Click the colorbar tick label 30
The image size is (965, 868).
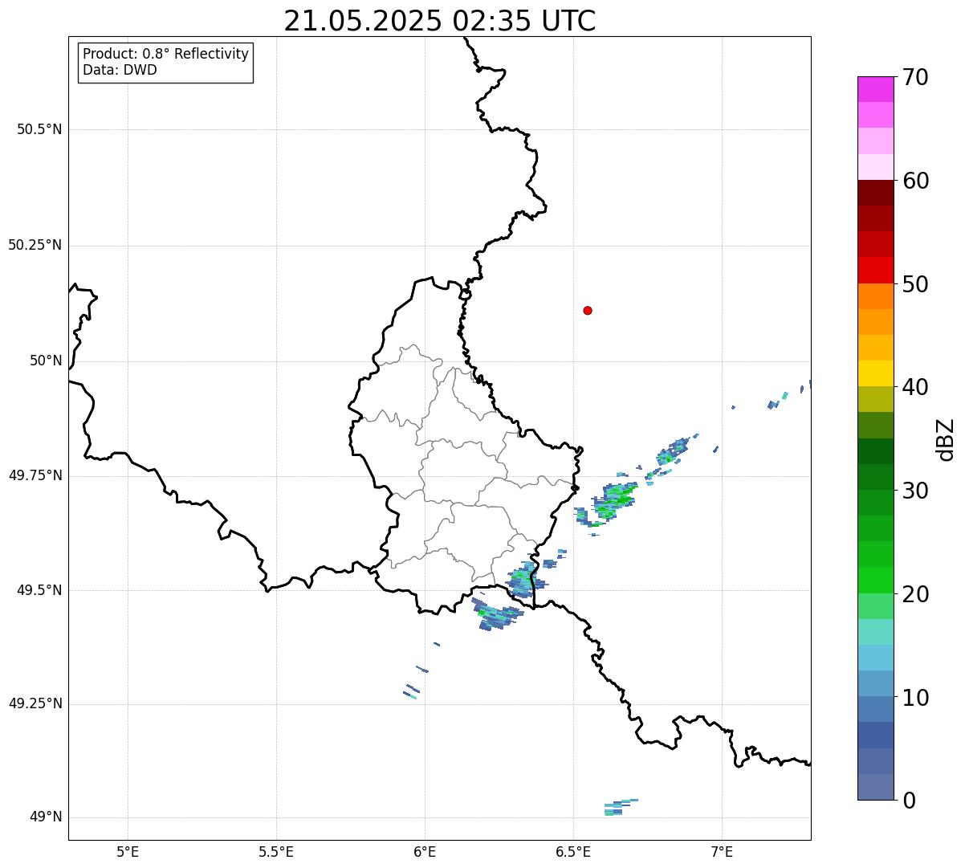point(915,491)
